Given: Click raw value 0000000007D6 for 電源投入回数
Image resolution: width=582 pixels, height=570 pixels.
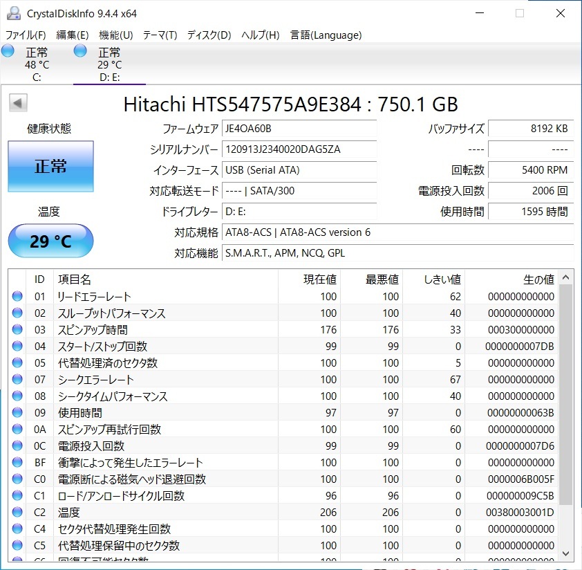Looking at the screenshot, I should 520,446.
